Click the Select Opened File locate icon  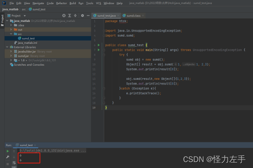pyautogui.click(x=64, y=16)
